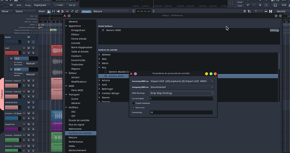The height and width of the screenshot is (153, 290).
Task: Open the MIDI Bindings dropdown
Action: [x=182, y=93]
